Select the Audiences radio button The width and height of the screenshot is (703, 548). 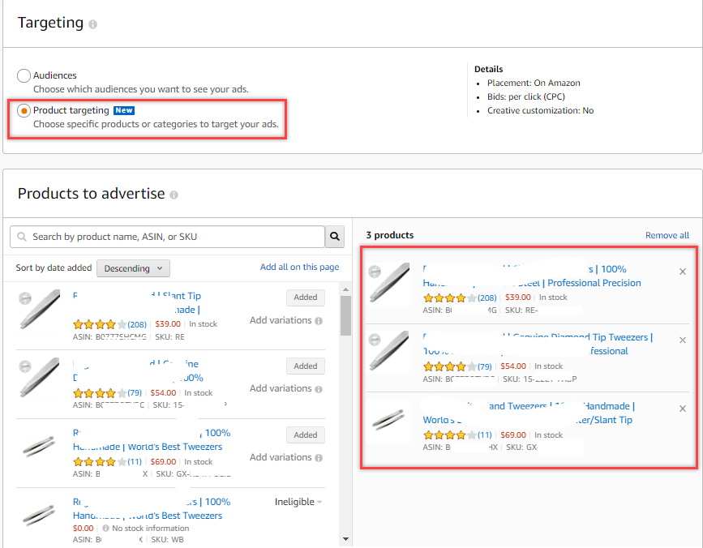[x=24, y=75]
